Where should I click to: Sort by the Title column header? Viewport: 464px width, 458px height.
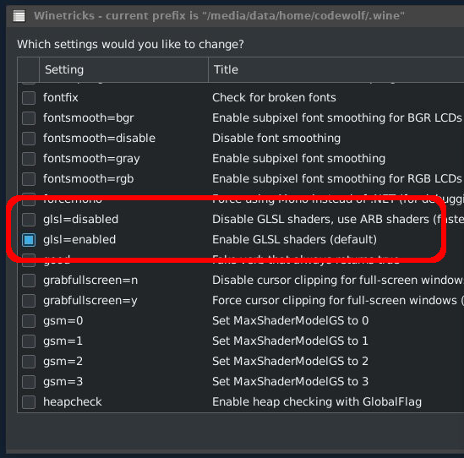[x=336, y=70]
